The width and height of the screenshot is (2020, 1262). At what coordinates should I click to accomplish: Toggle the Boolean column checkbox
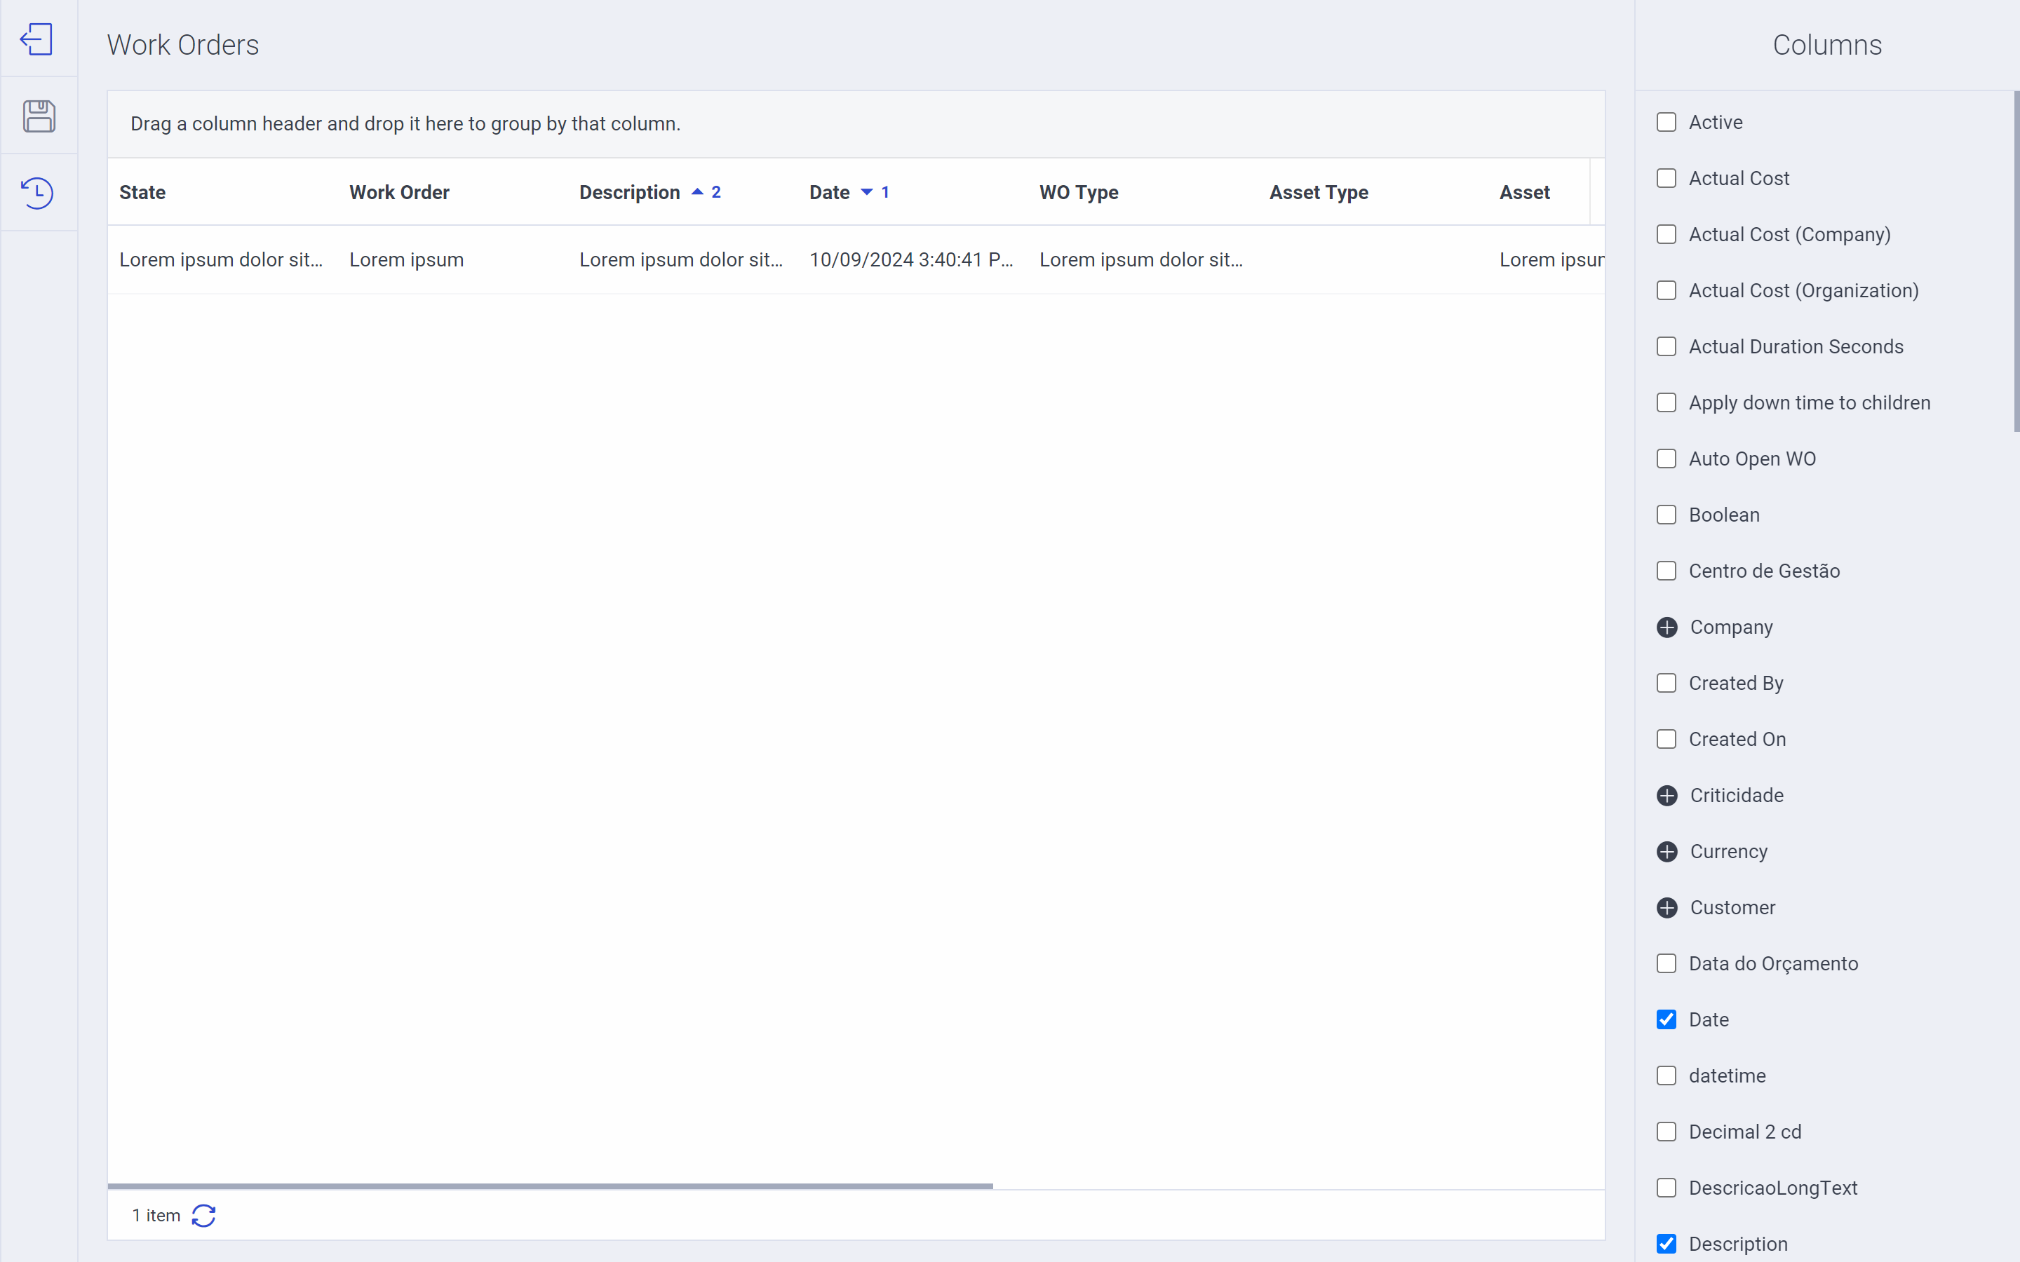tap(1666, 515)
